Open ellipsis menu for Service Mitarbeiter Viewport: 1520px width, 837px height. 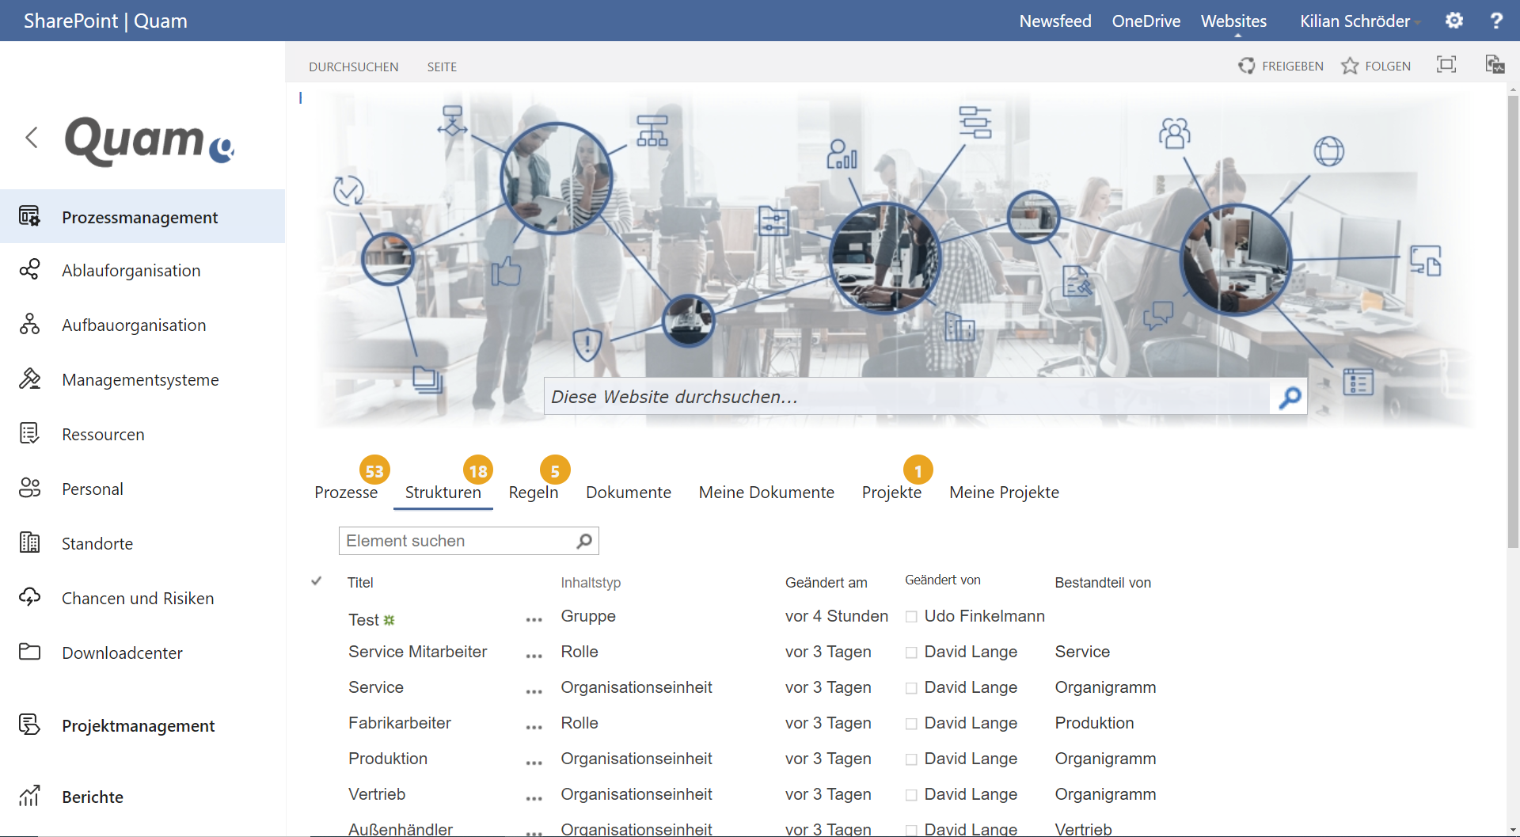534,656
